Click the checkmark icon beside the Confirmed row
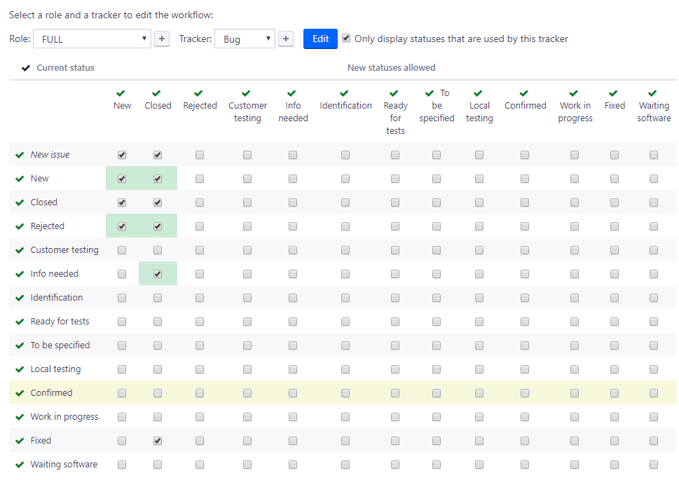 point(20,393)
